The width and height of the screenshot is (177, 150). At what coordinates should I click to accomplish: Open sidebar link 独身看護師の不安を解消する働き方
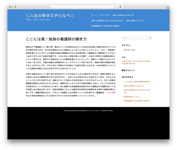pyautogui.click(x=137, y=101)
